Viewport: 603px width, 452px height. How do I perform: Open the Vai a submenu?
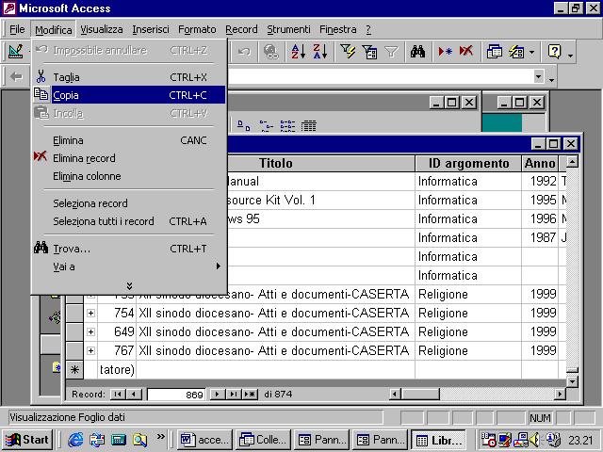point(129,266)
